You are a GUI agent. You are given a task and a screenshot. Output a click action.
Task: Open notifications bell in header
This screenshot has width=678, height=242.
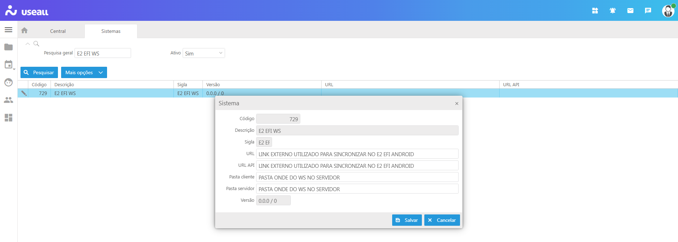[x=613, y=11]
